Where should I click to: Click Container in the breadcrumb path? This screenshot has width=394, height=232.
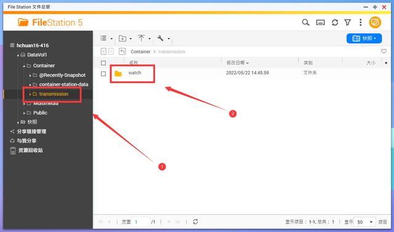click(140, 52)
